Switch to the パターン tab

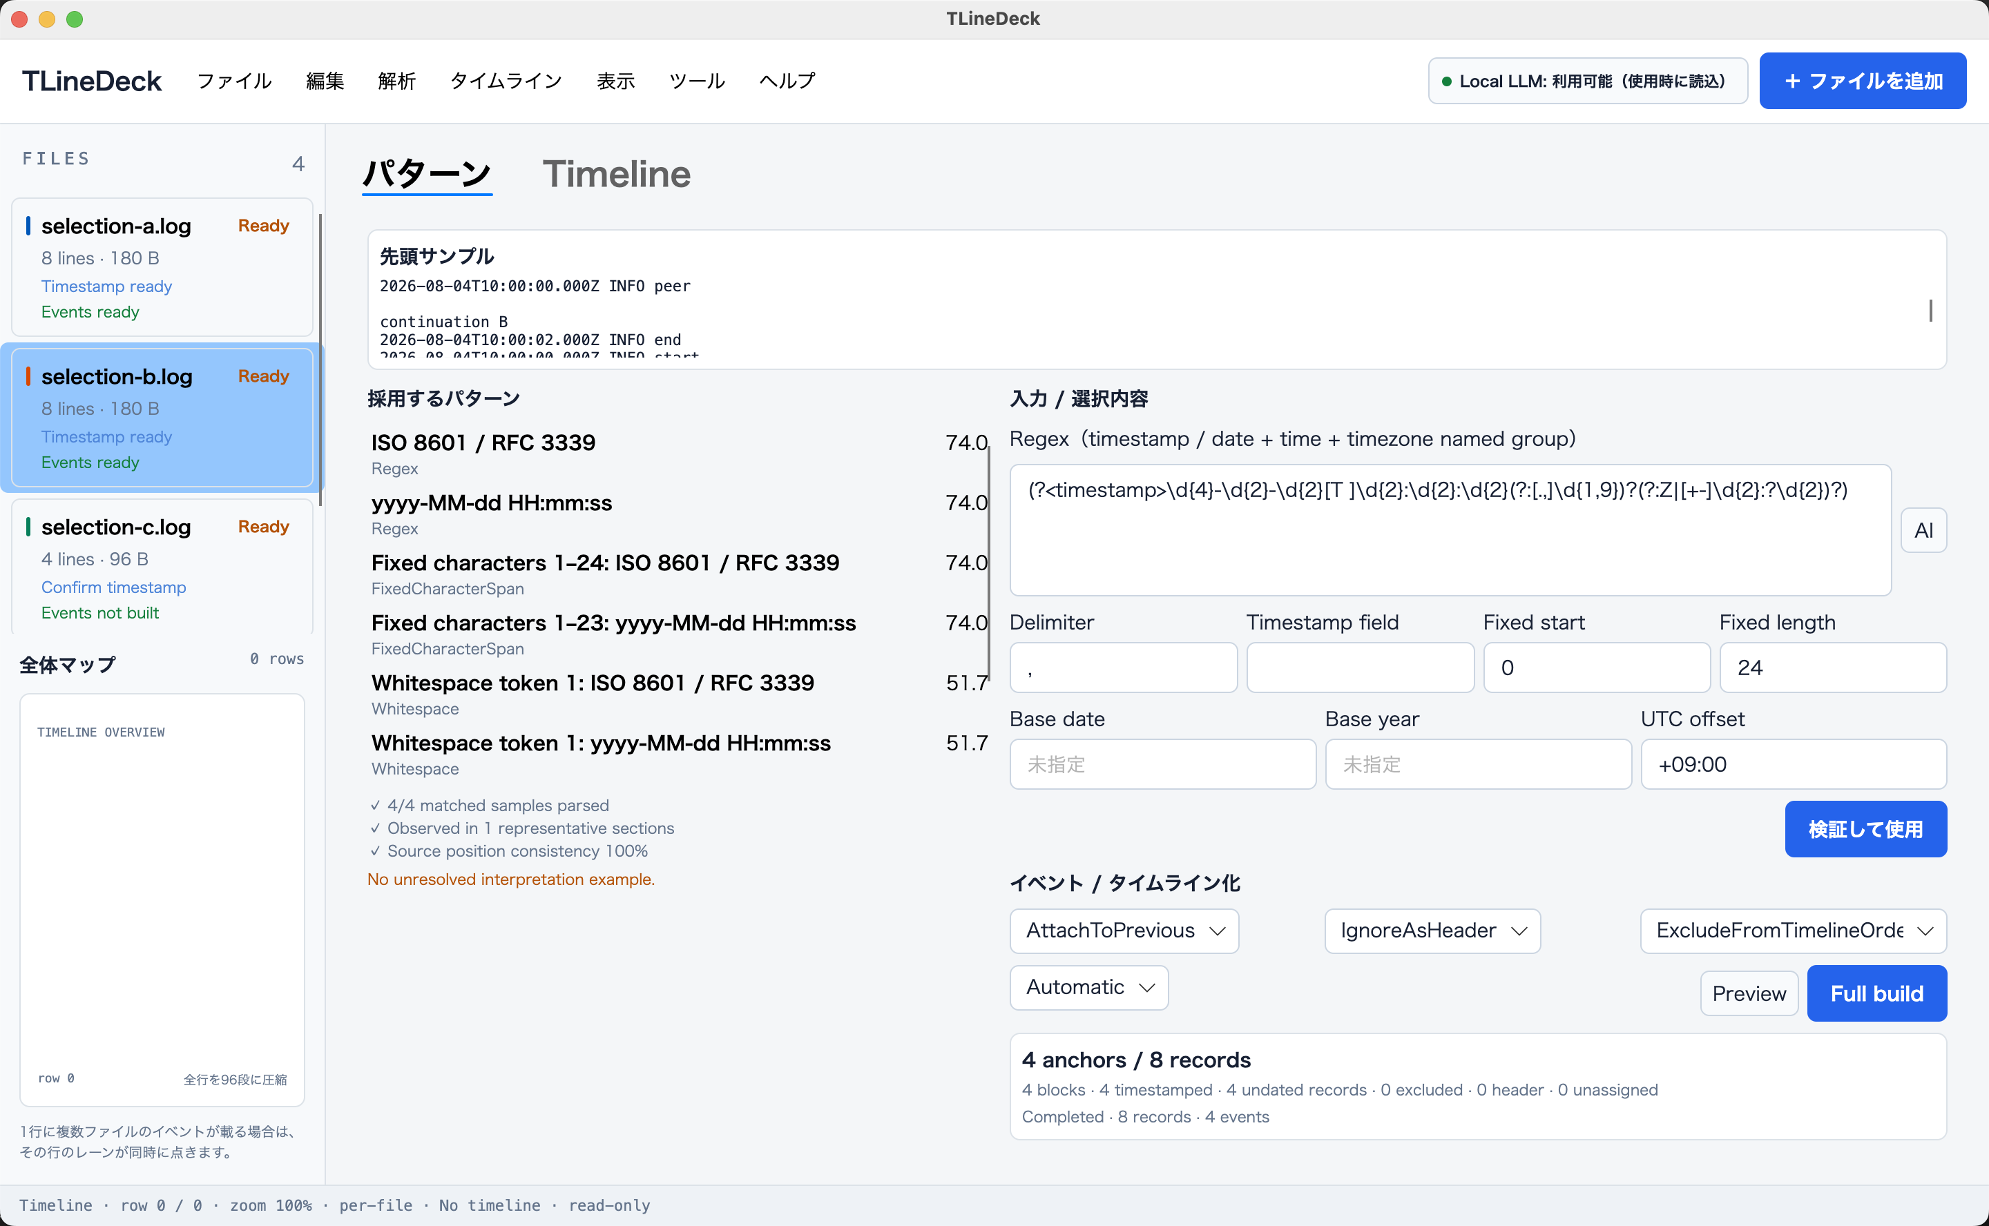tap(427, 175)
